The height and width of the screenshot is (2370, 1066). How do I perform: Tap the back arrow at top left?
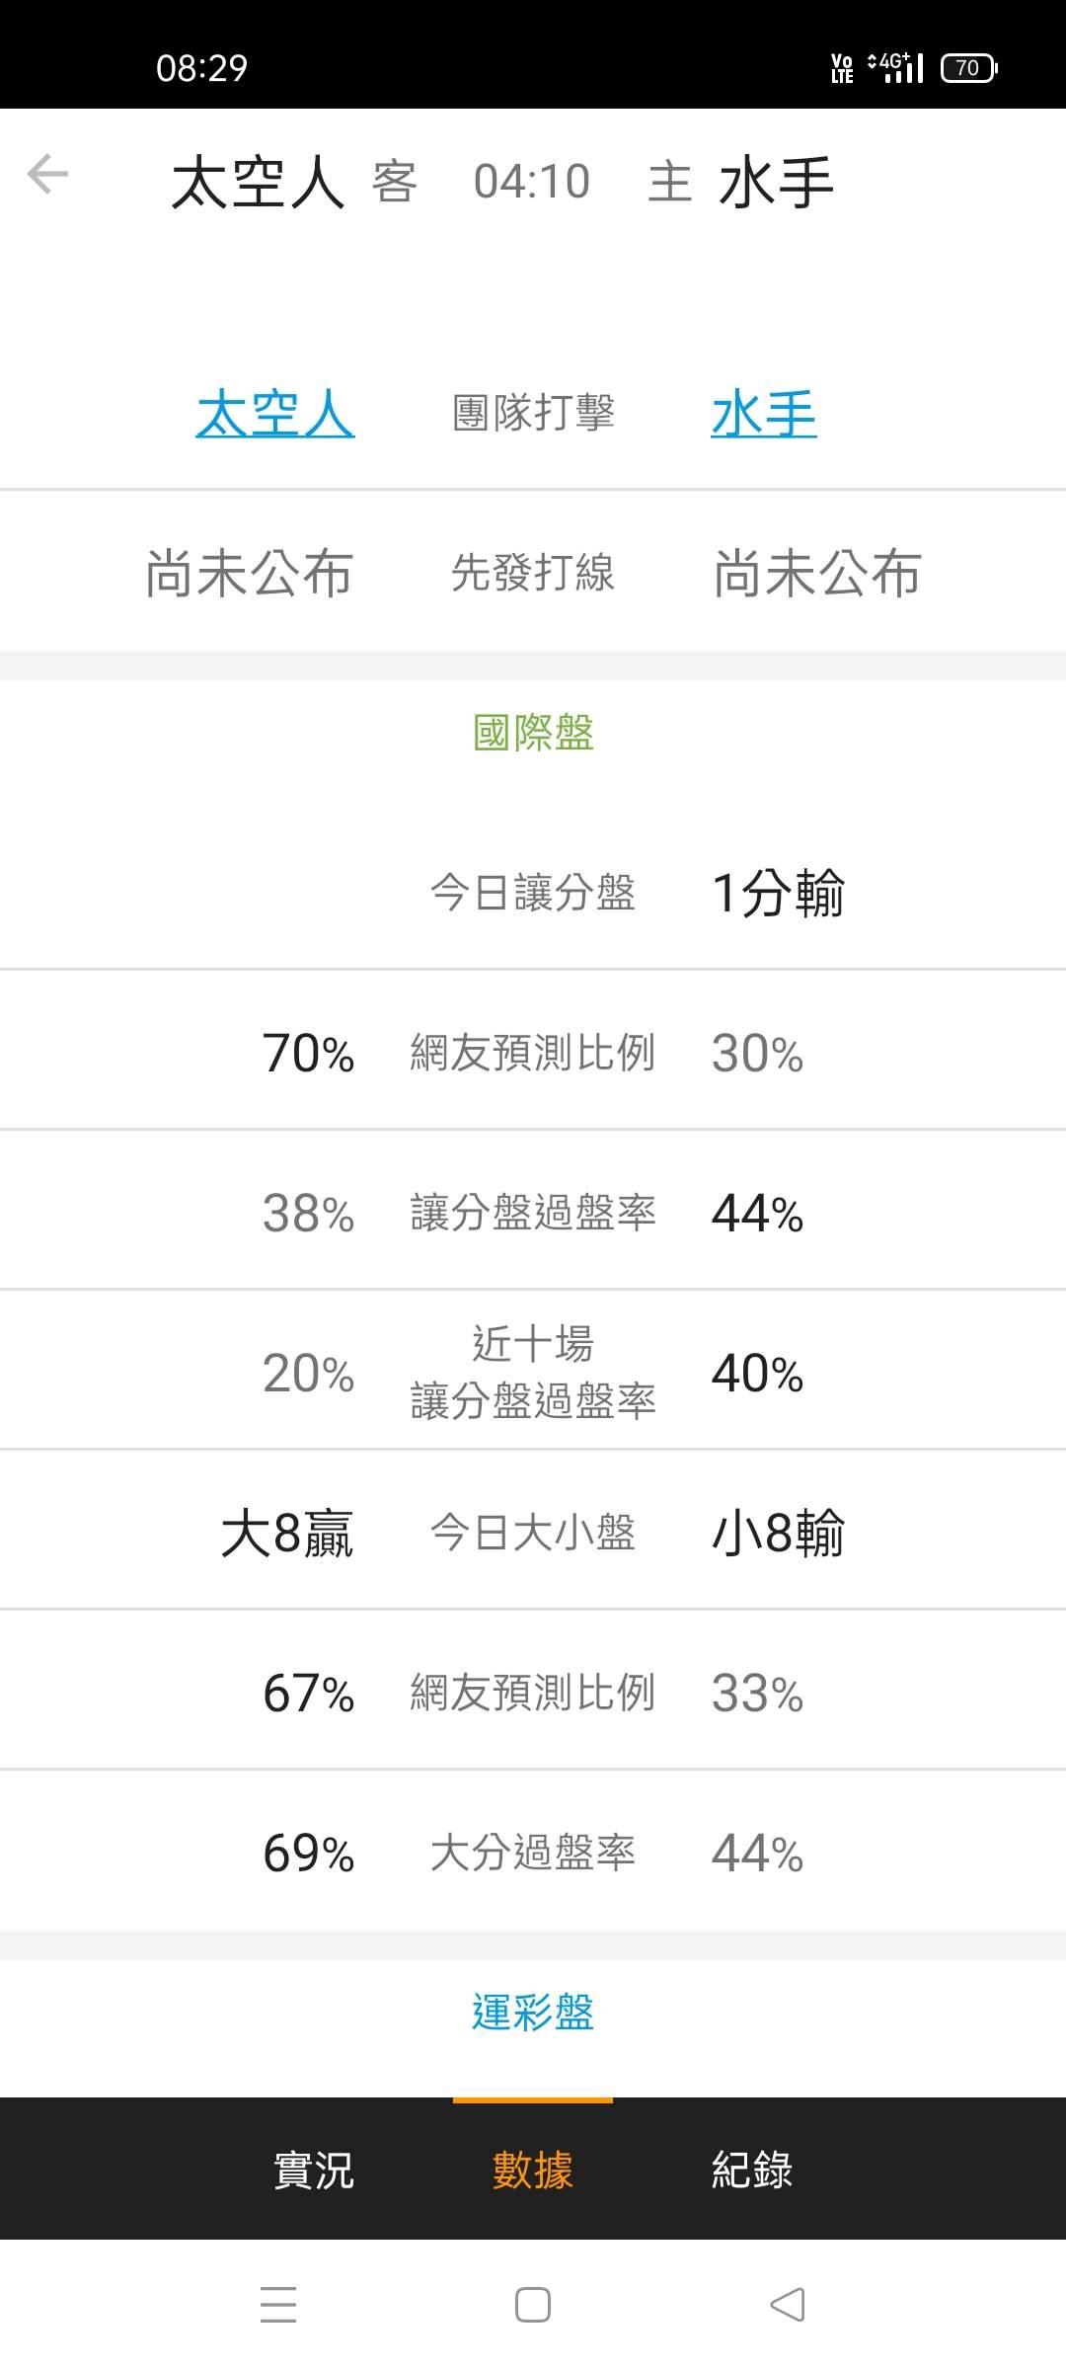[47, 175]
